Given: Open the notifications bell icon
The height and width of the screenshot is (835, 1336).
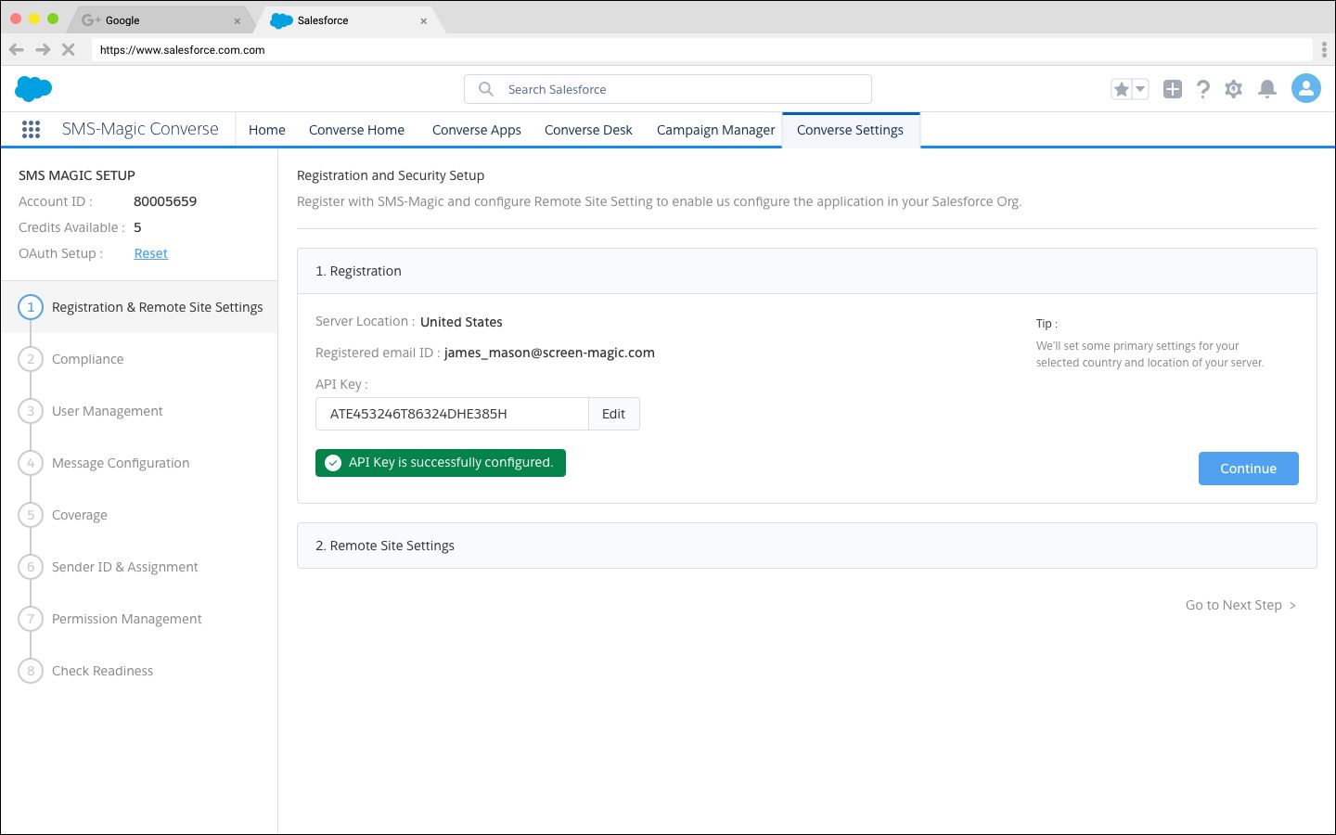Looking at the screenshot, I should [1267, 89].
